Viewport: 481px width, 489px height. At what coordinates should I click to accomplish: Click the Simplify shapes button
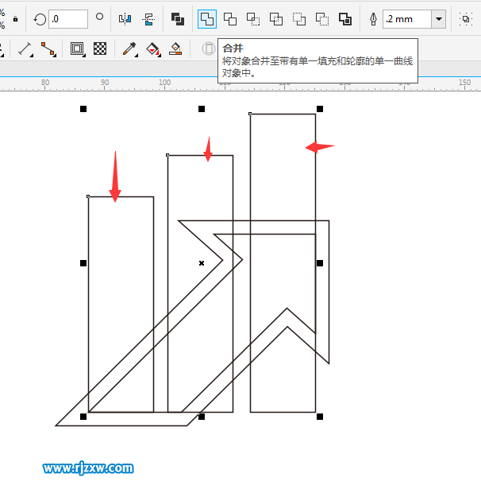coord(276,18)
